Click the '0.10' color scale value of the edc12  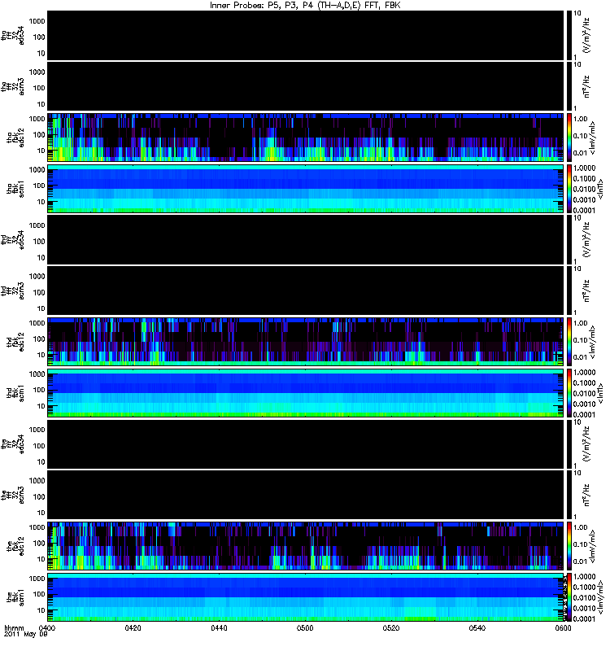click(581, 544)
